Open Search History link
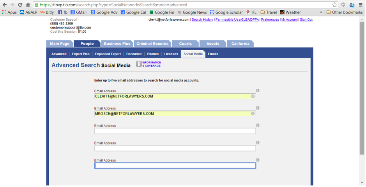This screenshot has height=187, width=366. (202, 19)
